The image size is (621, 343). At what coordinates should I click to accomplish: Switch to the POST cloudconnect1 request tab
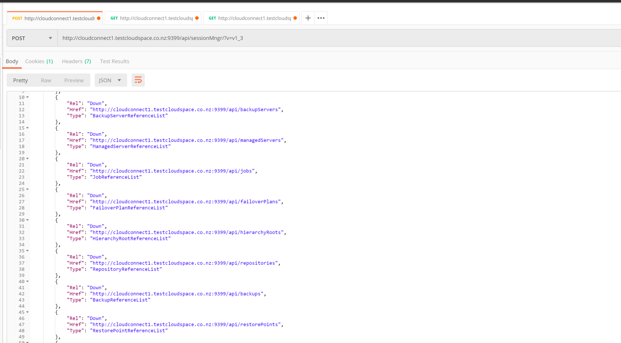tap(55, 18)
